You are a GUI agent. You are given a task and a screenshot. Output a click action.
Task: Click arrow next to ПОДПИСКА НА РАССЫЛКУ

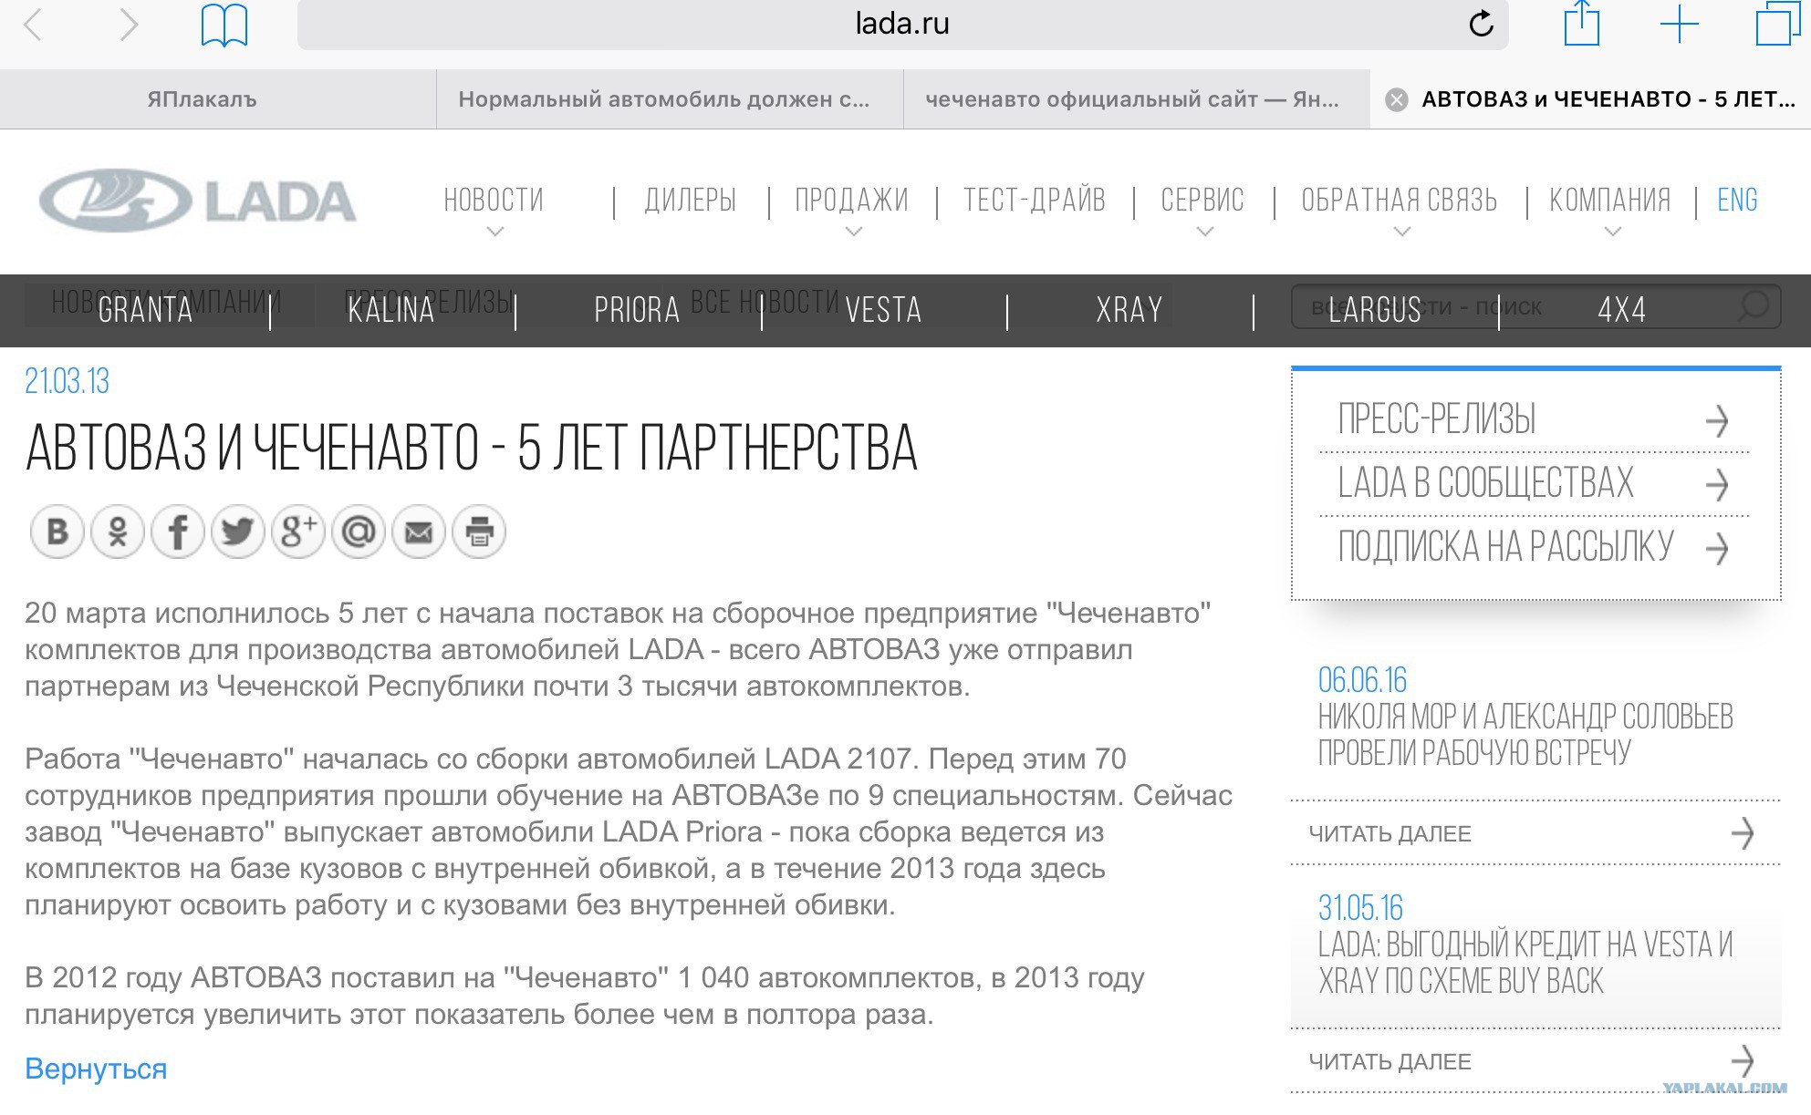(1717, 548)
